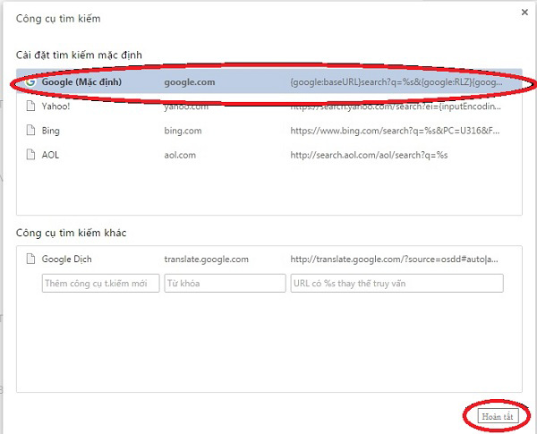
Task: Click the page icon beside Bing
Action: (30, 130)
